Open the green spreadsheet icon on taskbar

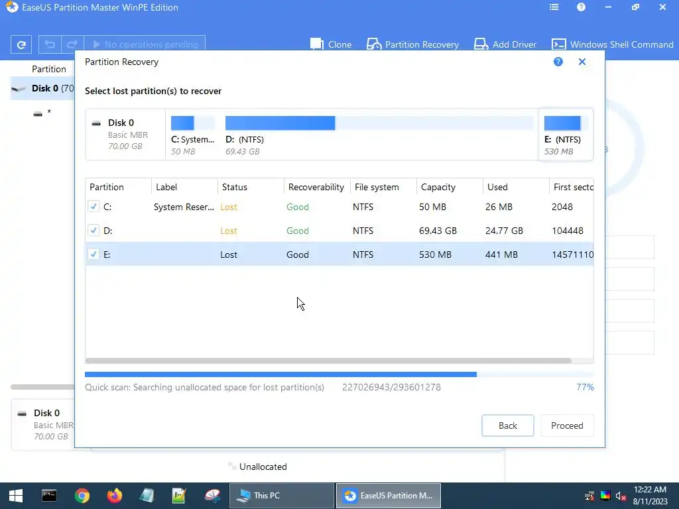tap(179, 496)
